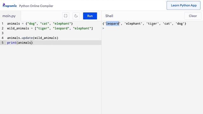Screen dimensions: 203x114
Task: Click the print(animals) line
Action: [x=20, y=43]
